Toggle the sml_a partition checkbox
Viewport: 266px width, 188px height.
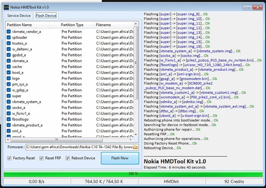pos(9,131)
